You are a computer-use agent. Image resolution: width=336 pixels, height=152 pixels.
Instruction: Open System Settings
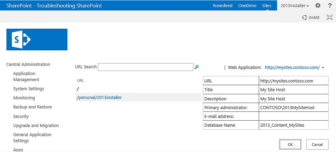28,89
